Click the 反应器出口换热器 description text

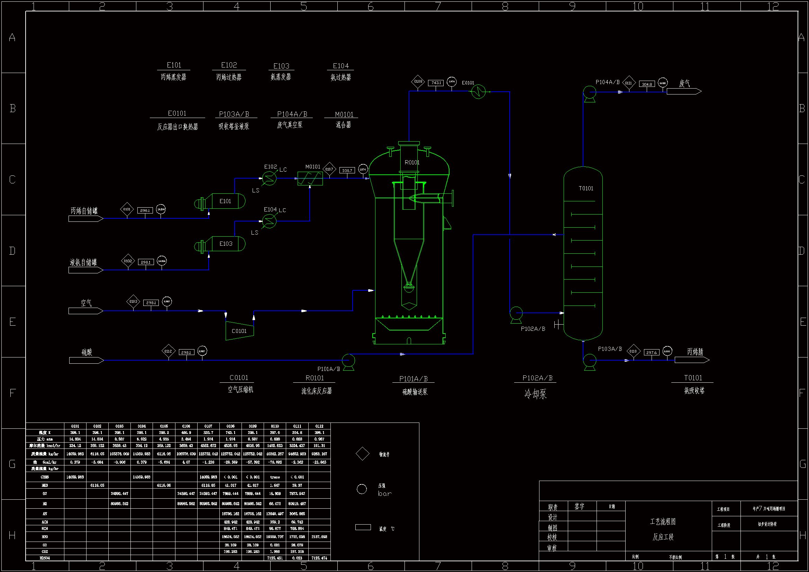tap(178, 127)
